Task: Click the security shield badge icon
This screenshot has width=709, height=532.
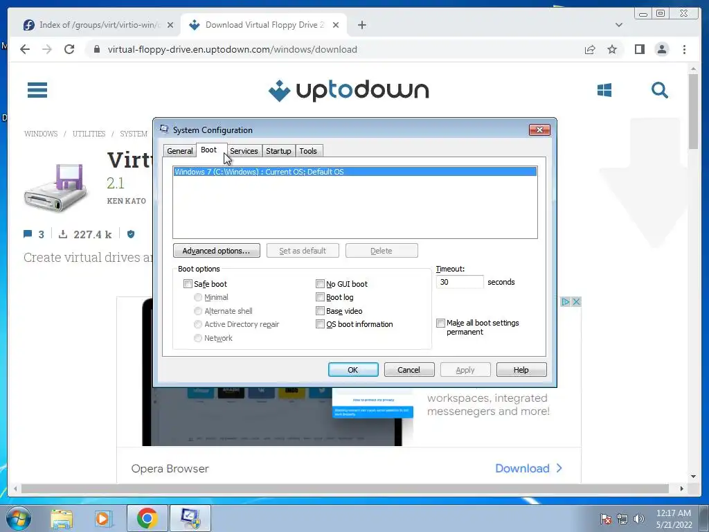Action: click(x=131, y=234)
